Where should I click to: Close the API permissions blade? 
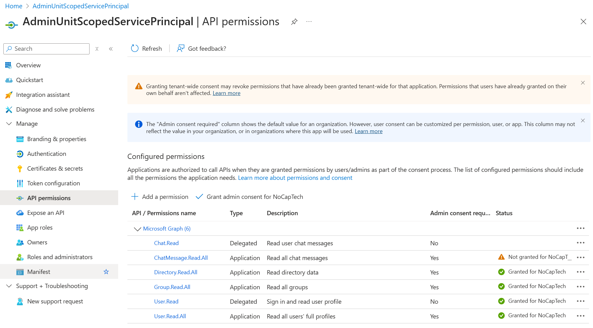[583, 22]
